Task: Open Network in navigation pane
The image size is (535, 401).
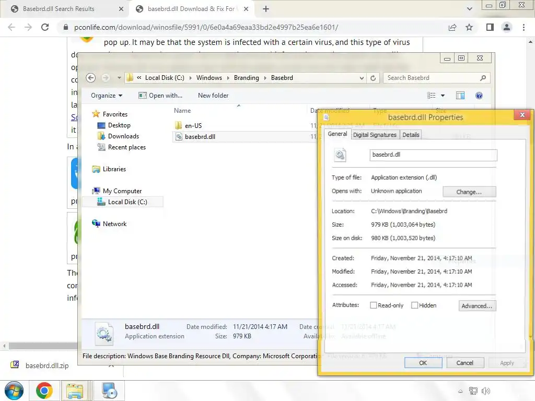Action: click(114, 223)
